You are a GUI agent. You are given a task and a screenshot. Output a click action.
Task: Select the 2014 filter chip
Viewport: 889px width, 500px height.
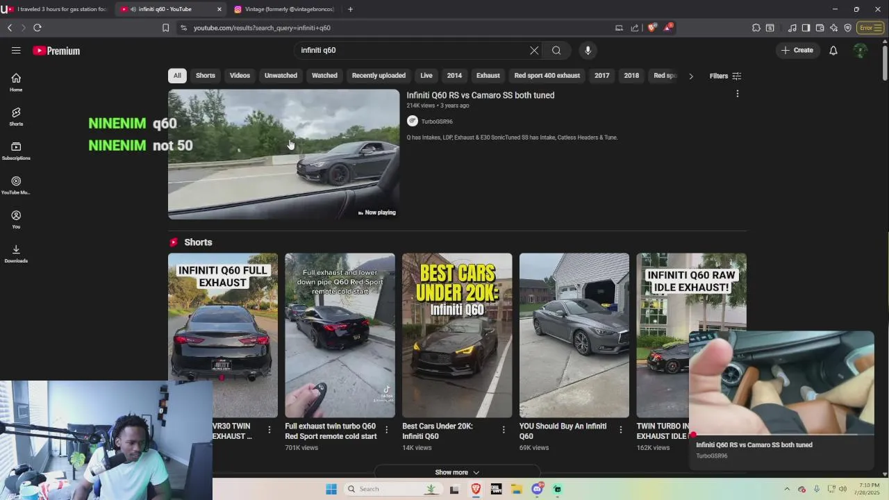point(454,76)
